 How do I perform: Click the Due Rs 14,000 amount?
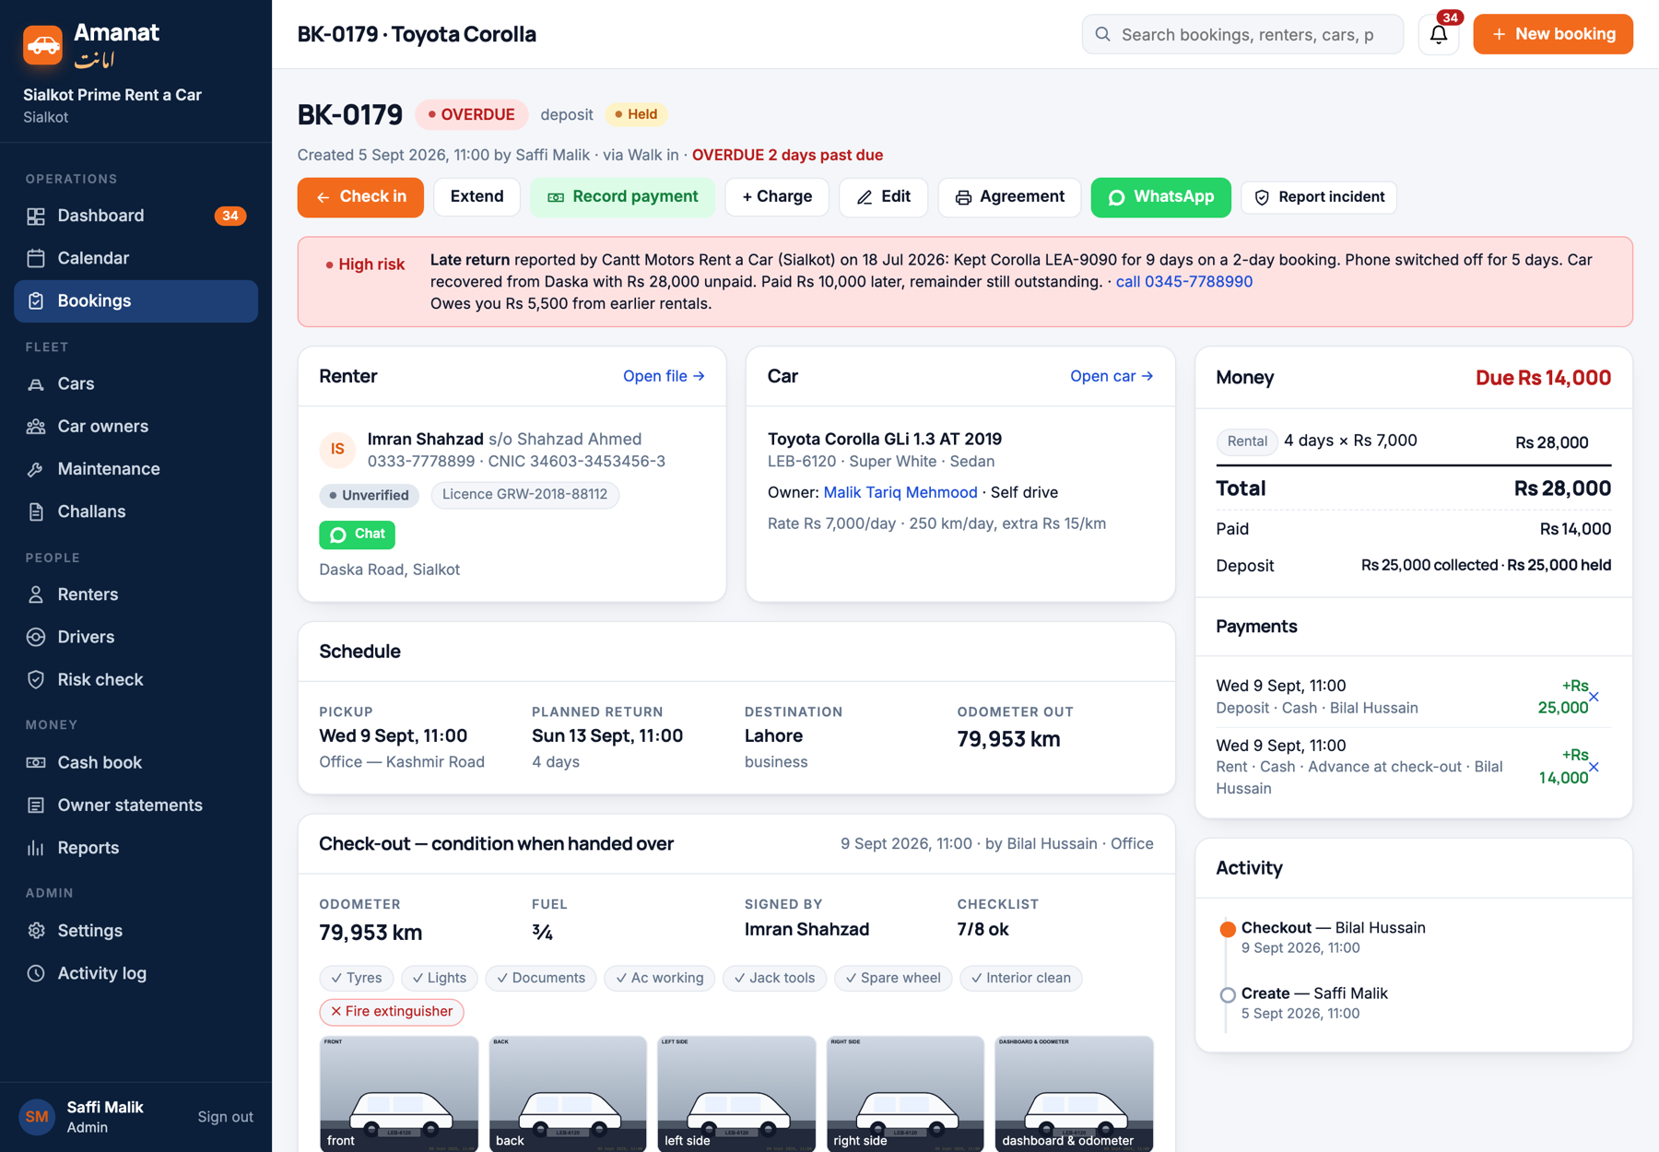click(x=1543, y=378)
